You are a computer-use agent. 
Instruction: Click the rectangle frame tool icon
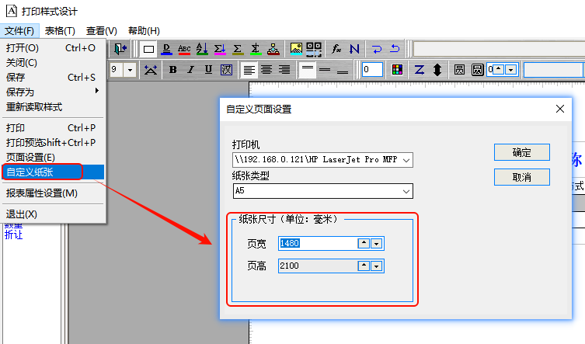coord(148,49)
